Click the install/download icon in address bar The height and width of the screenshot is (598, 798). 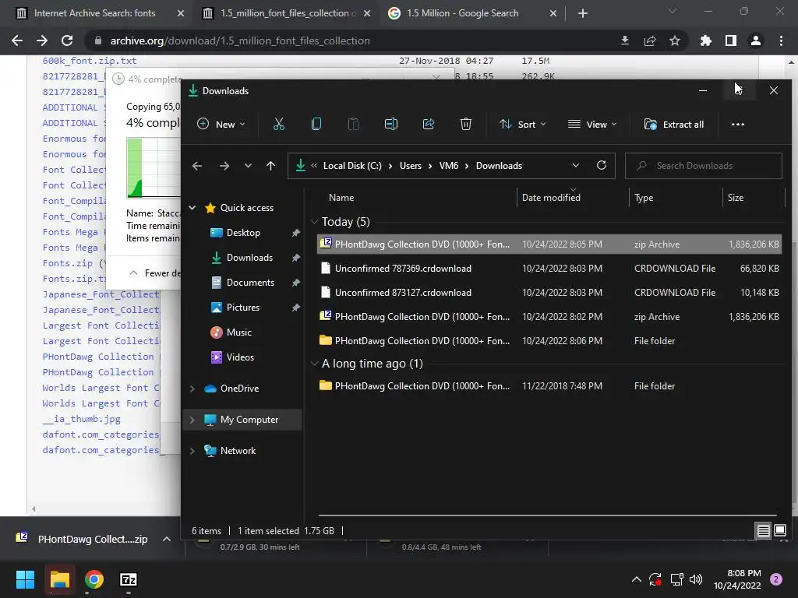click(x=625, y=40)
